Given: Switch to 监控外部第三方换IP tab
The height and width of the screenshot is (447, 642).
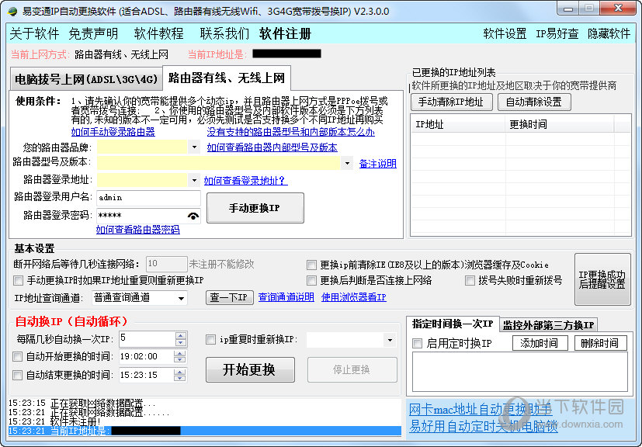Looking at the screenshot, I should [548, 325].
